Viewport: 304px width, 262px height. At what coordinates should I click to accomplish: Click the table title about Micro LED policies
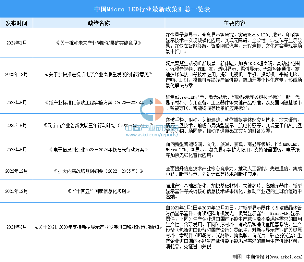[x=152, y=9]
